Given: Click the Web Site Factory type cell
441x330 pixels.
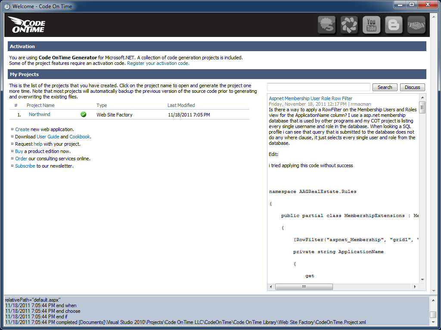Looking at the screenshot, I should tap(115, 115).
